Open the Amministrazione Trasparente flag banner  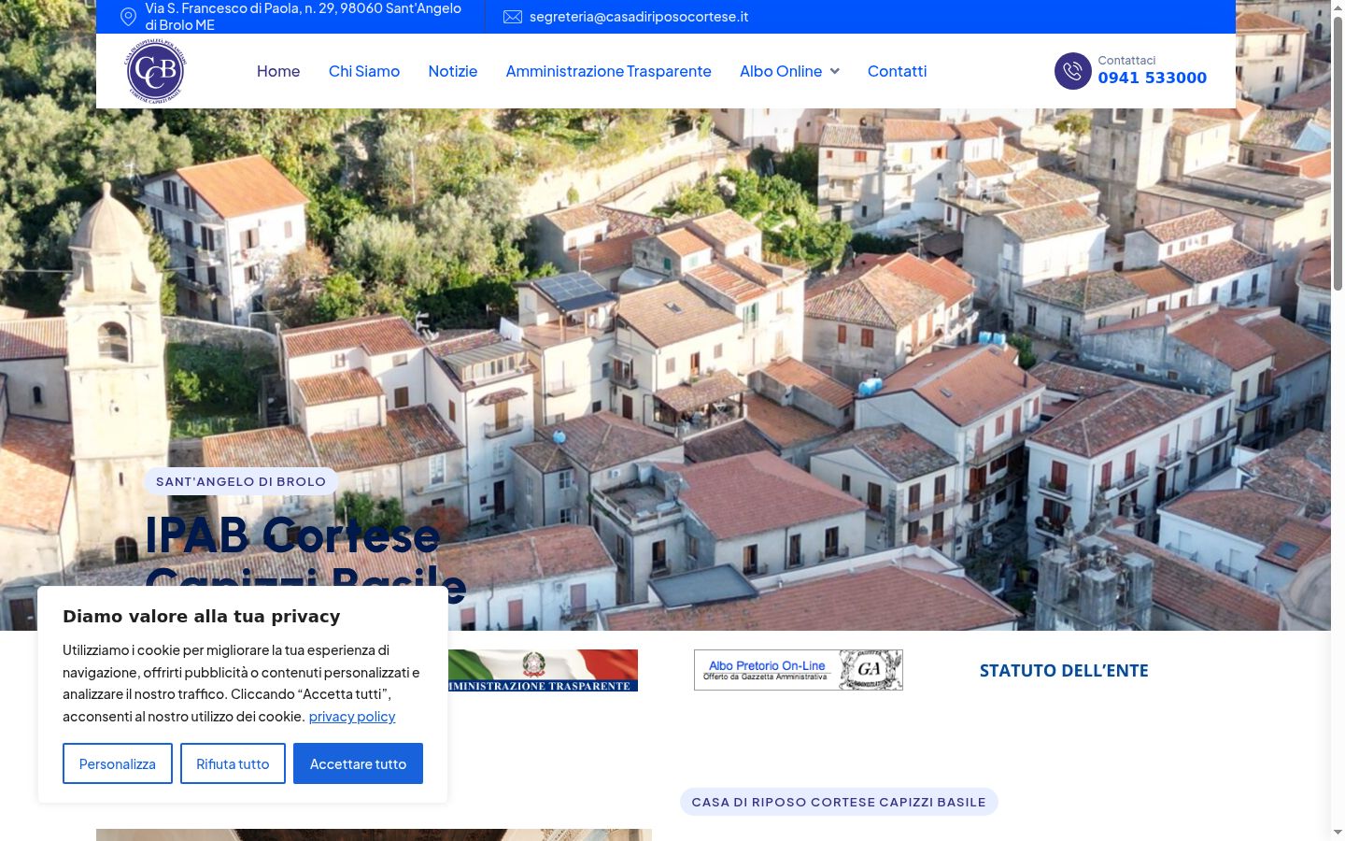click(543, 670)
